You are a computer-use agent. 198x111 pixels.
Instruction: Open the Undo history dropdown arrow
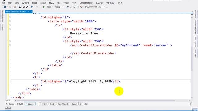coord(34,7)
